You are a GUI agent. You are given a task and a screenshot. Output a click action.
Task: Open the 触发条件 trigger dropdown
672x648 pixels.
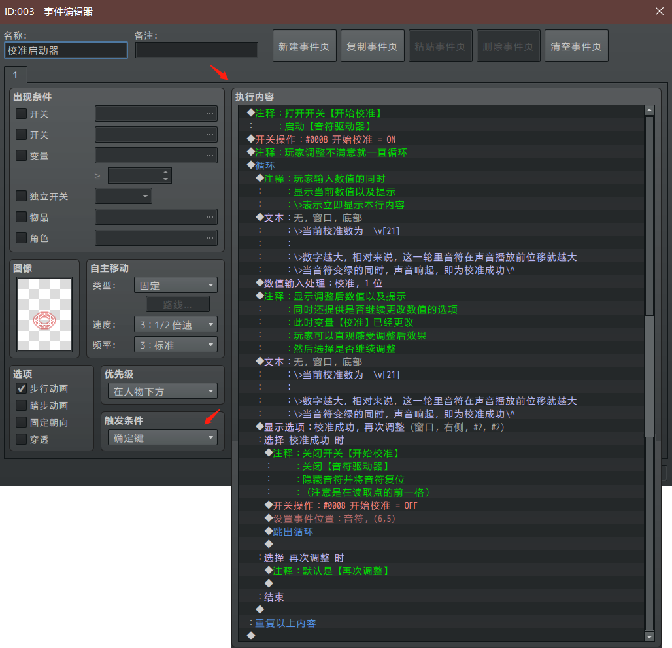pos(162,437)
